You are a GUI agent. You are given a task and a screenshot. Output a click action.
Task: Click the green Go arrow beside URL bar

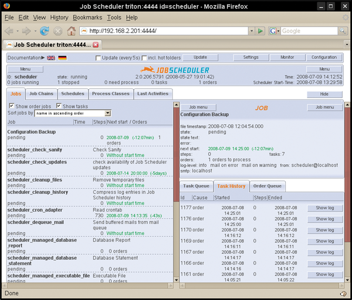click(260, 30)
